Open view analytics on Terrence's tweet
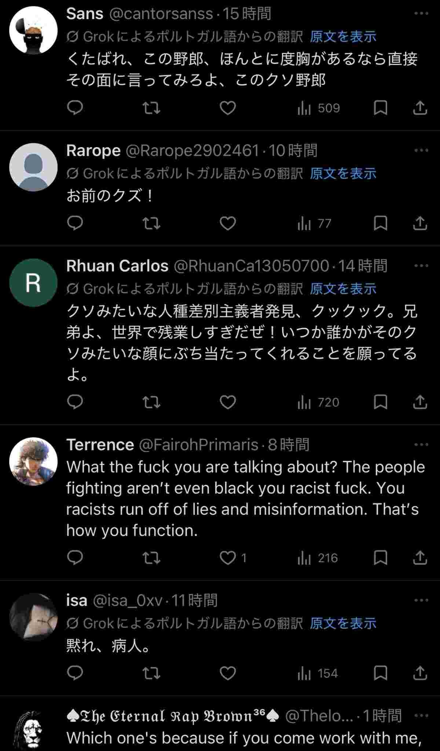Image resolution: width=440 pixels, height=751 pixels. [318, 558]
